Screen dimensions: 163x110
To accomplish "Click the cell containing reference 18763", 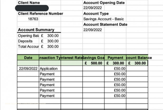I will pos(33,19).
